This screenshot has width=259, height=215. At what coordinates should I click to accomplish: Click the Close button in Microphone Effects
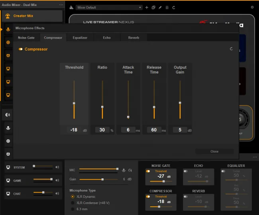(x=214, y=151)
